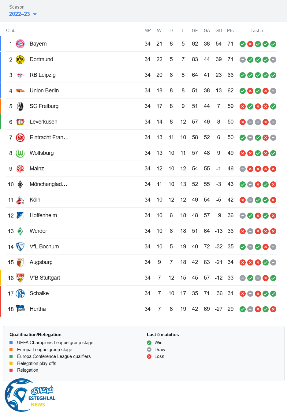Select the VfB Stuttgart table row
The image size is (287, 420).
click(x=141, y=278)
